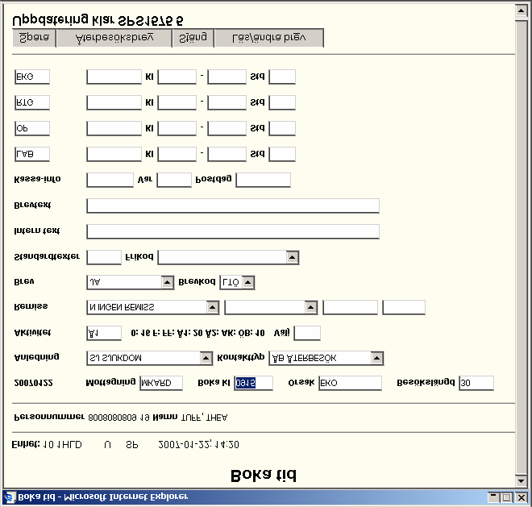Viewport: 532px width, 507px height.
Task: Focus the RTG row std field
Action: point(282,102)
